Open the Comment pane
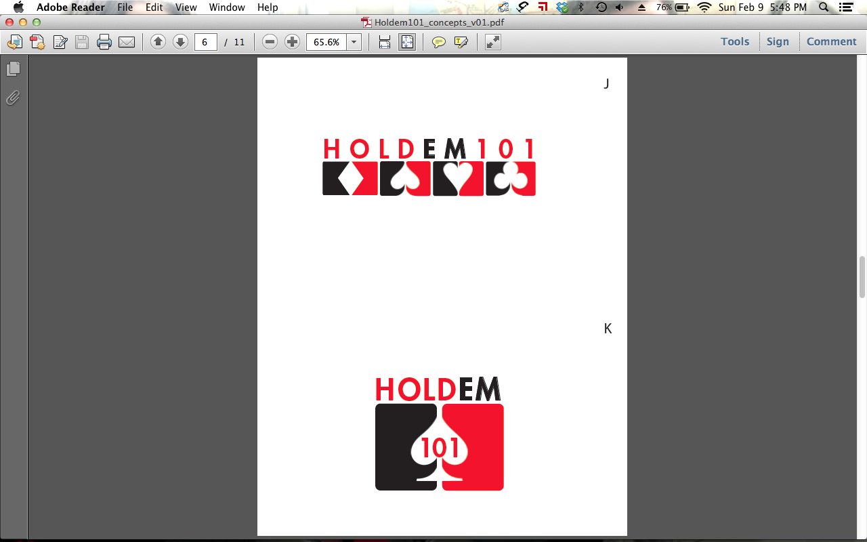 pyautogui.click(x=831, y=41)
